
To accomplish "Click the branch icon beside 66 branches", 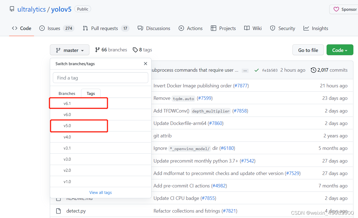I will [98, 50].
